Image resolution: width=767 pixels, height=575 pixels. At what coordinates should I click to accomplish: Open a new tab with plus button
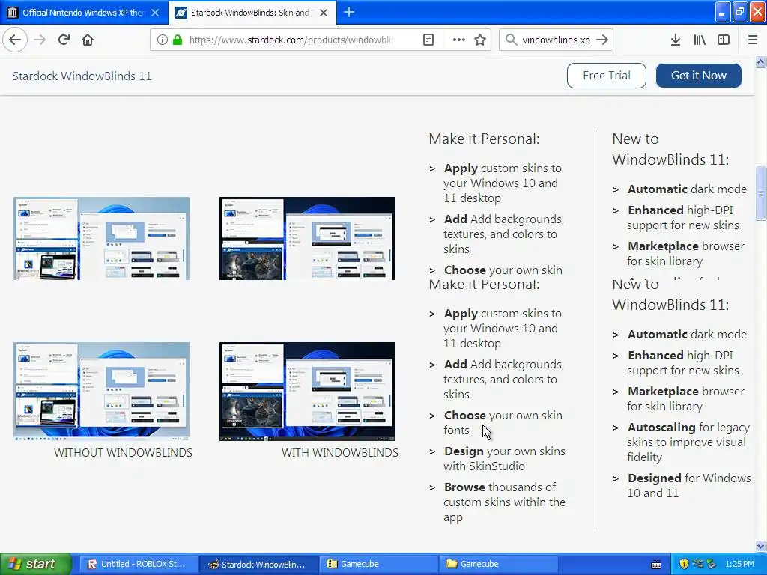coord(349,12)
